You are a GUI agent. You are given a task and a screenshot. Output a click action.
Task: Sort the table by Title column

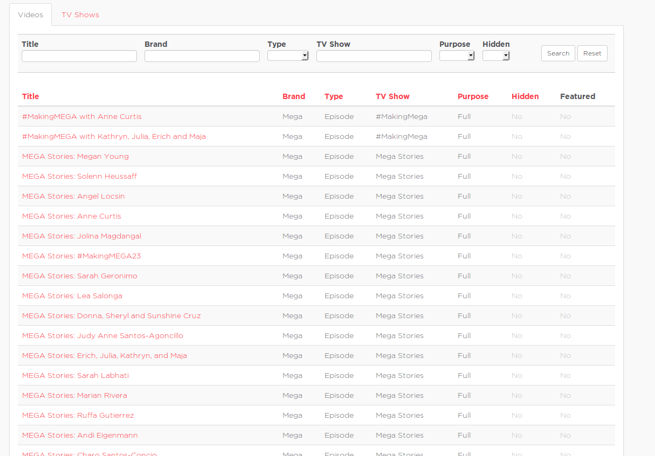[x=31, y=96]
